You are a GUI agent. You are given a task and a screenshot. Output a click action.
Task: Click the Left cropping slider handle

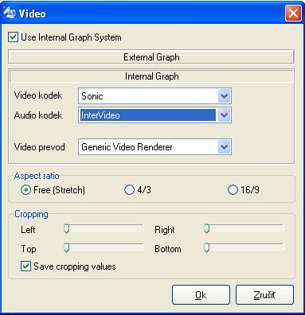67,229
